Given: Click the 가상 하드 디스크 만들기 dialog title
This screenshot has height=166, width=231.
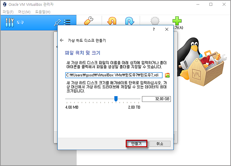Looking at the screenshot, I should [87, 41].
